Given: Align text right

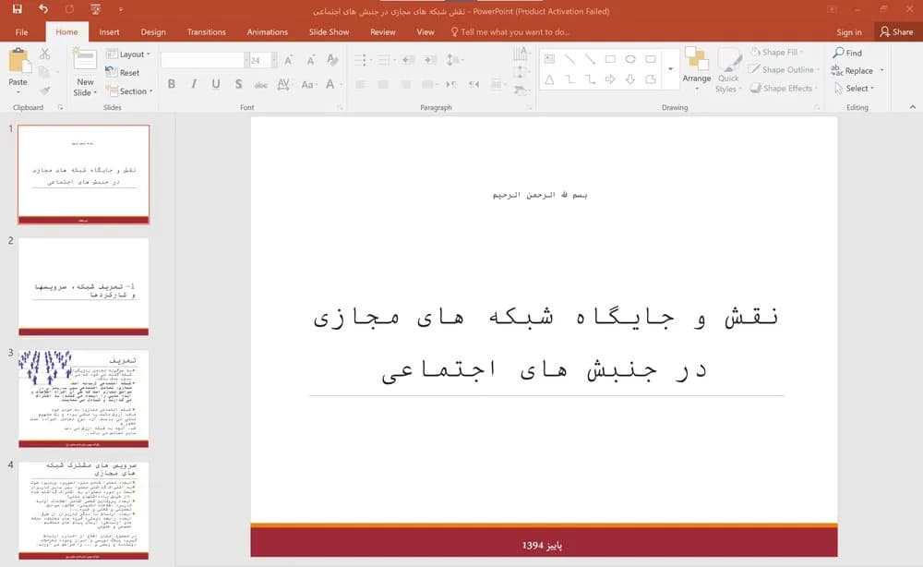Looking at the screenshot, I should click(405, 85).
